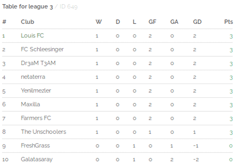Screen dimensions: 239x166
Task: Select the Farmers FC club name
Action: coord(36,118)
